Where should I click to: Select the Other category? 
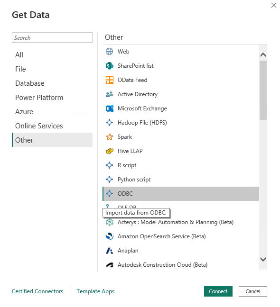[52, 140]
